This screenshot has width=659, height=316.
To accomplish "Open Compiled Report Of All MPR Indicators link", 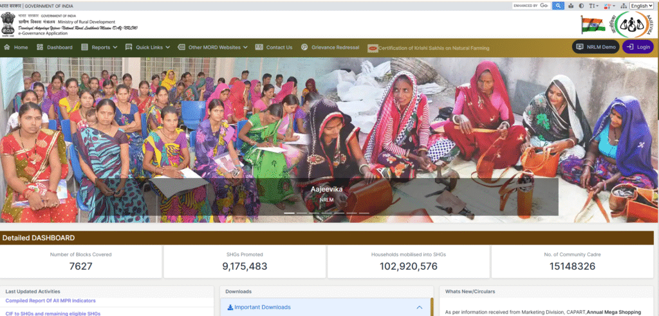I will pos(50,301).
